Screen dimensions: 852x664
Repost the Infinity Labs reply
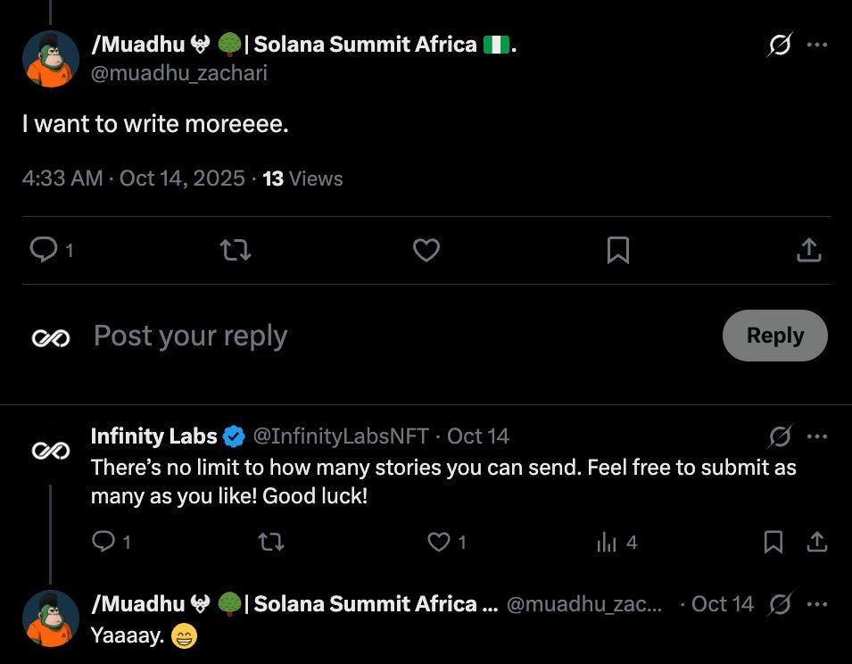pyautogui.click(x=270, y=542)
